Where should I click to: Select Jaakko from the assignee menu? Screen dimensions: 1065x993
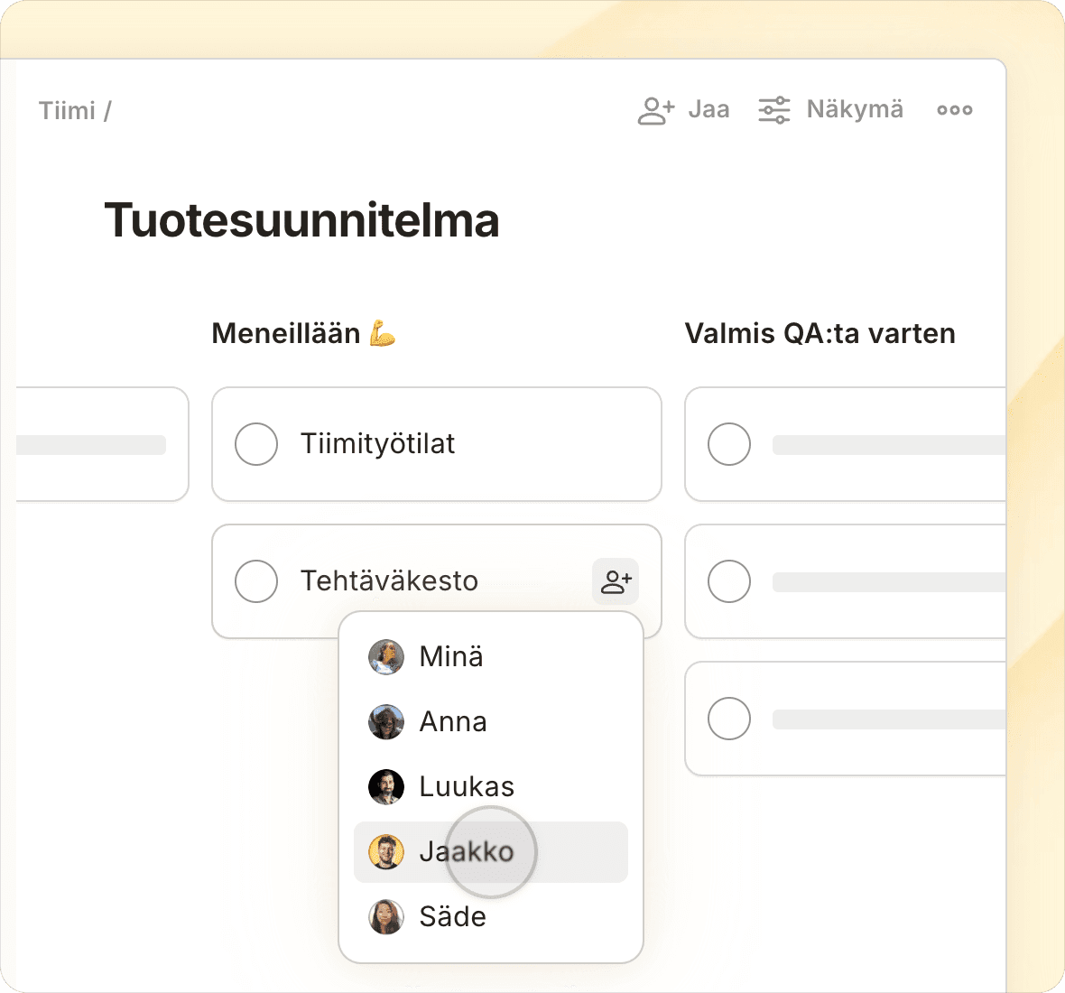point(467,852)
